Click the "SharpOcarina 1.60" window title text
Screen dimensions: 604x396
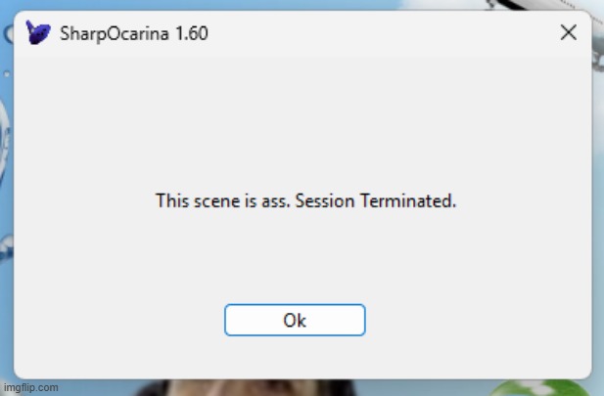tap(133, 34)
